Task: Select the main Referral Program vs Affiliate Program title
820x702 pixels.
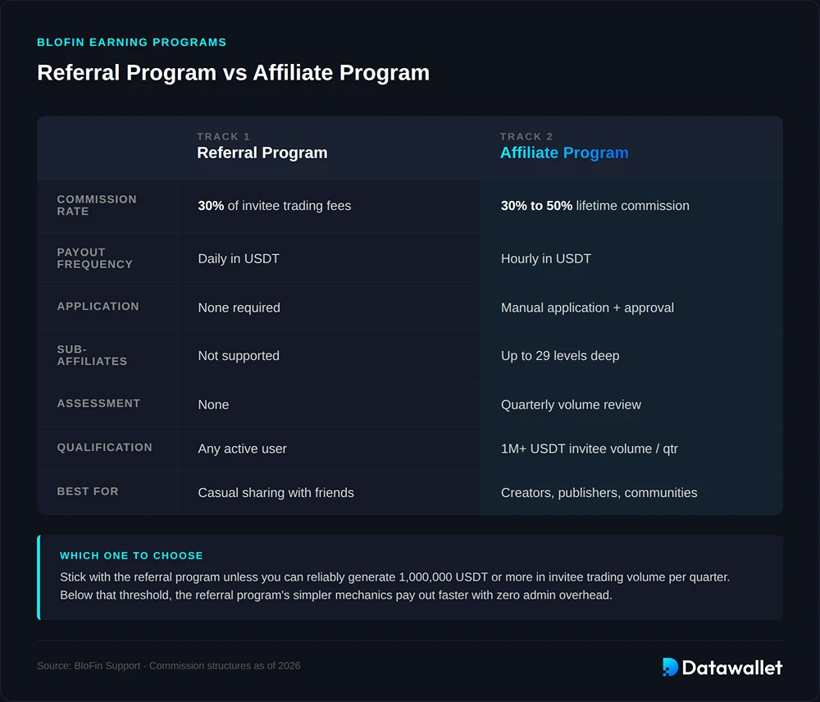Action: 233,72
